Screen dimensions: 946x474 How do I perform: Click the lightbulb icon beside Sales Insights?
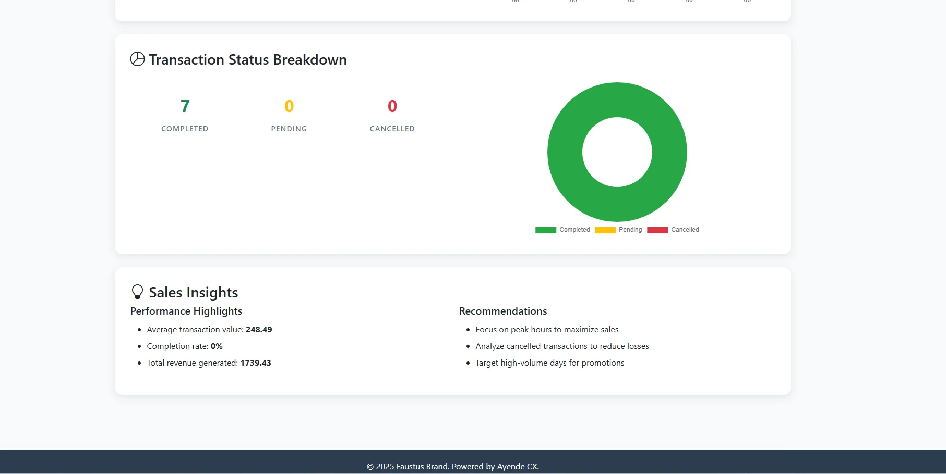pyautogui.click(x=137, y=292)
